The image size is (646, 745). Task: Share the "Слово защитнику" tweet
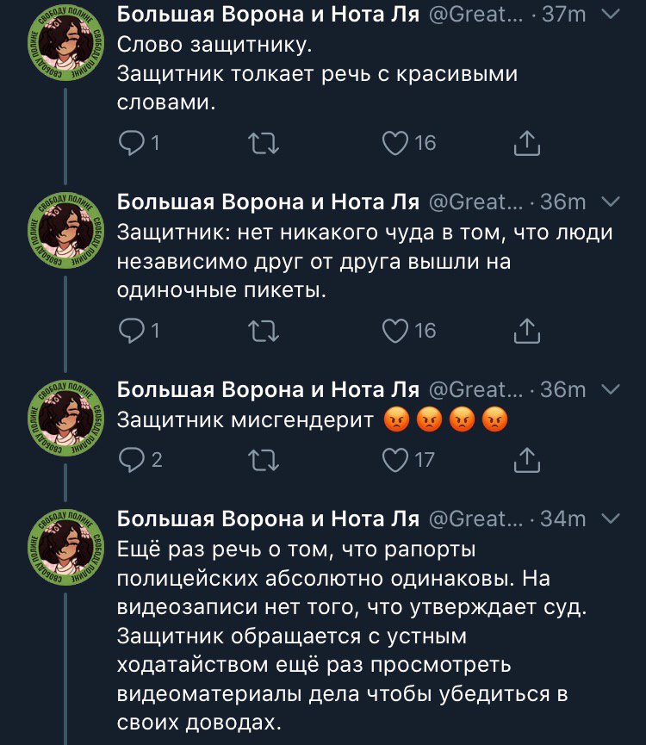coord(525,144)
